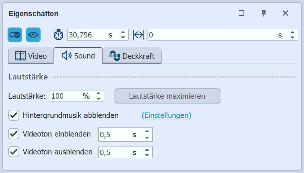Toggle the Videoton ausblenden checkbox

pos(14,152)
